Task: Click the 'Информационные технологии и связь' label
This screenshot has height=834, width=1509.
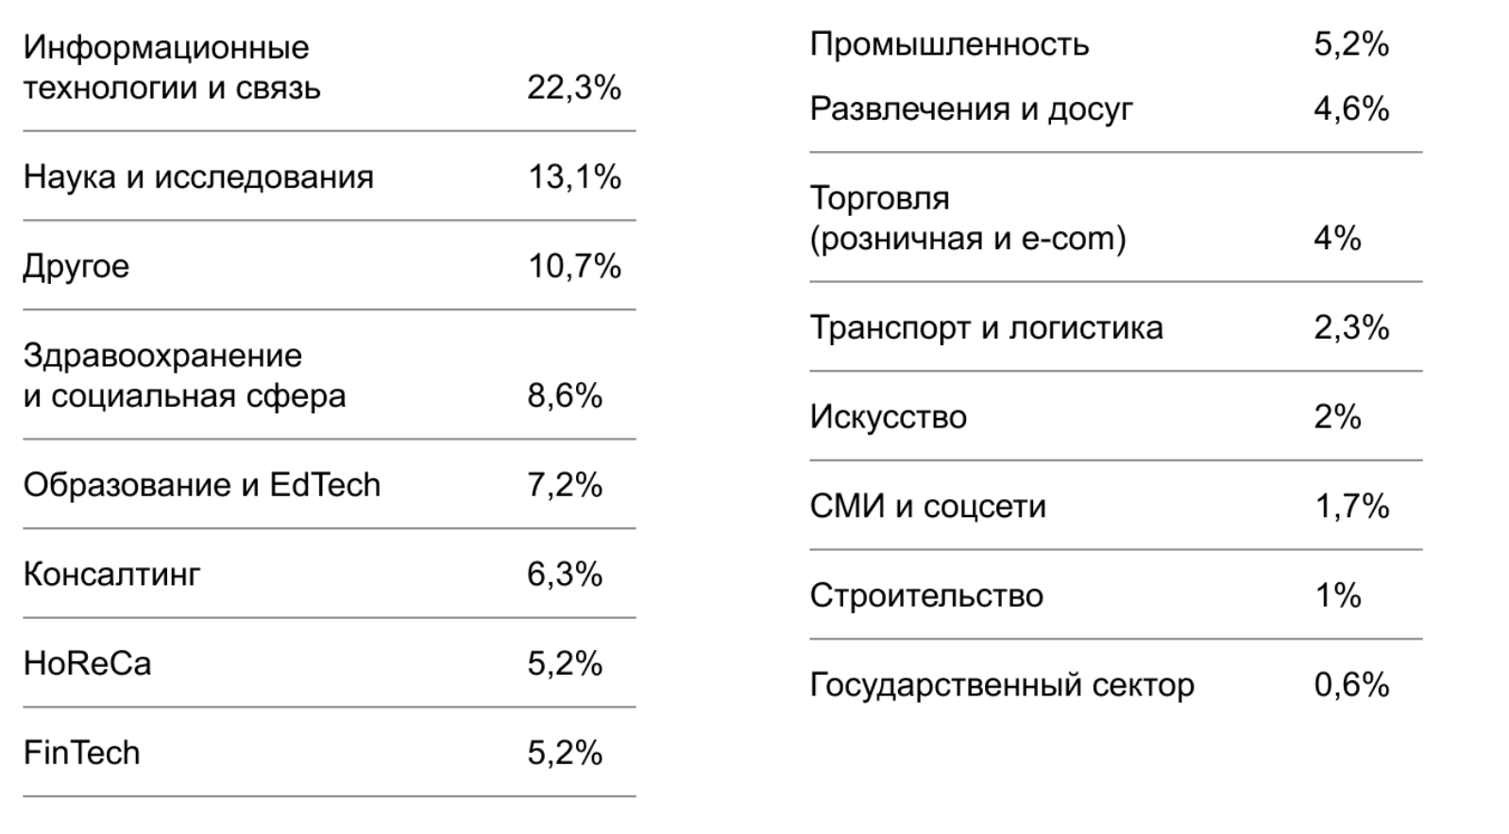Action: 172,68
